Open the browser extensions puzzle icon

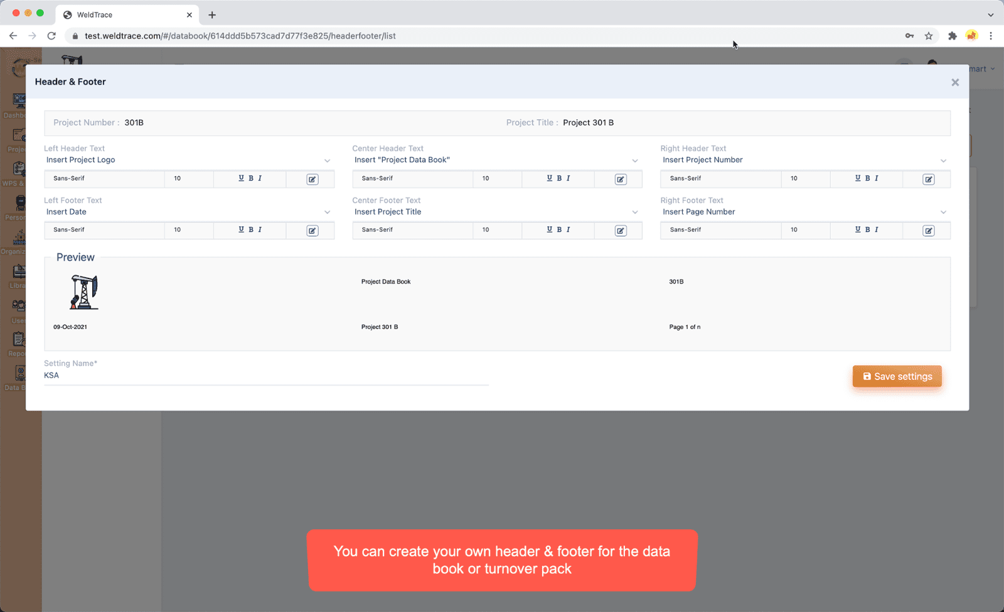coord(952,36)
